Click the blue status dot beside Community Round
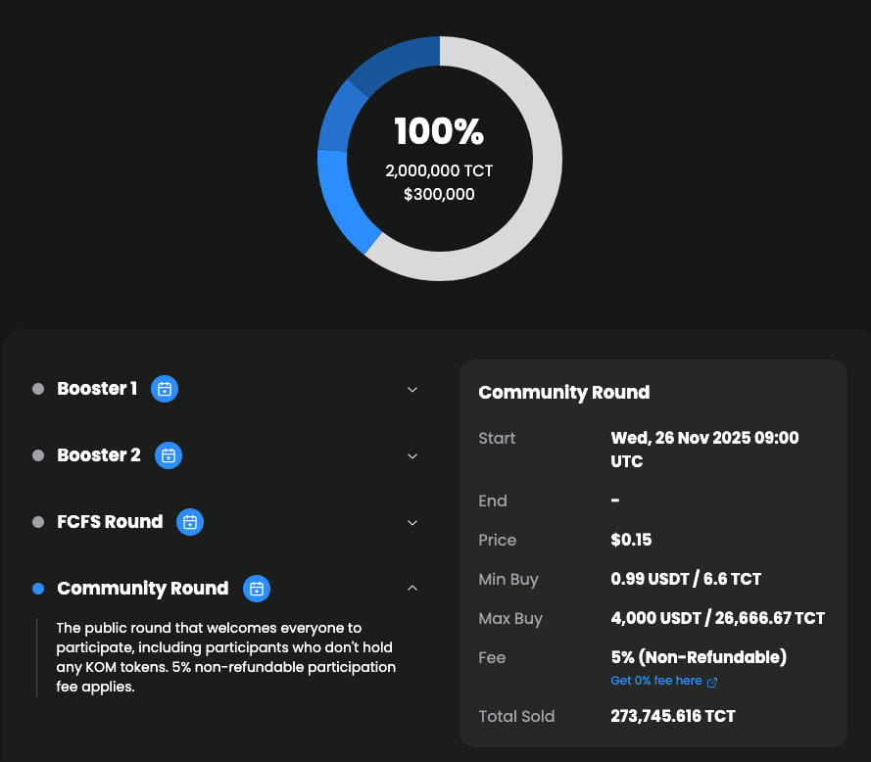Screen dimensions: 871x762 click(38, 589)
